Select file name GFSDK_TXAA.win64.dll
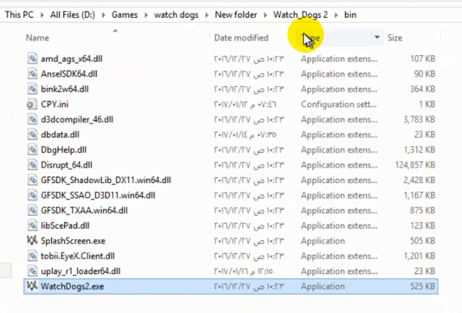The image size is (462, 313). [84, 210]
